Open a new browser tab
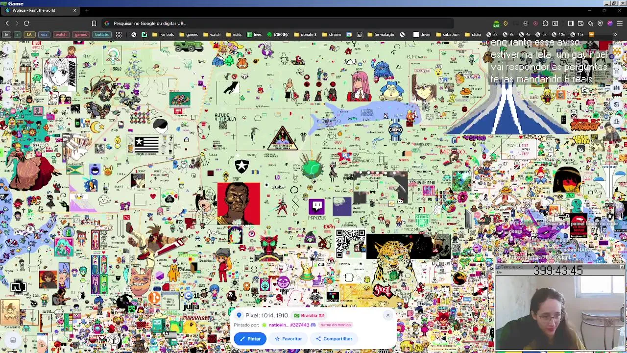 (87, 10)
